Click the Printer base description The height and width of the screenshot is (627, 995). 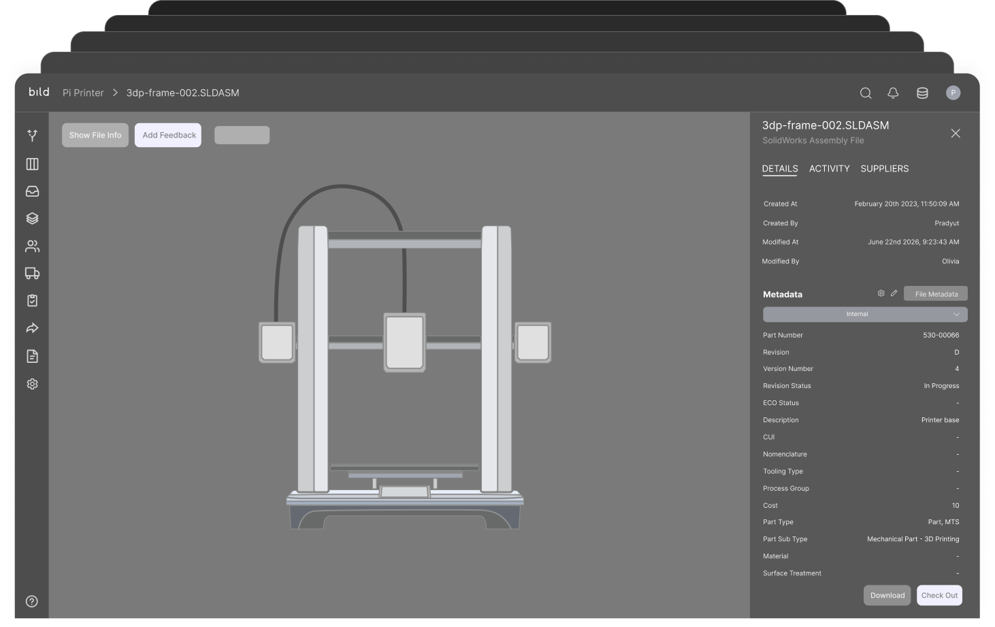[x=940, y=420]
